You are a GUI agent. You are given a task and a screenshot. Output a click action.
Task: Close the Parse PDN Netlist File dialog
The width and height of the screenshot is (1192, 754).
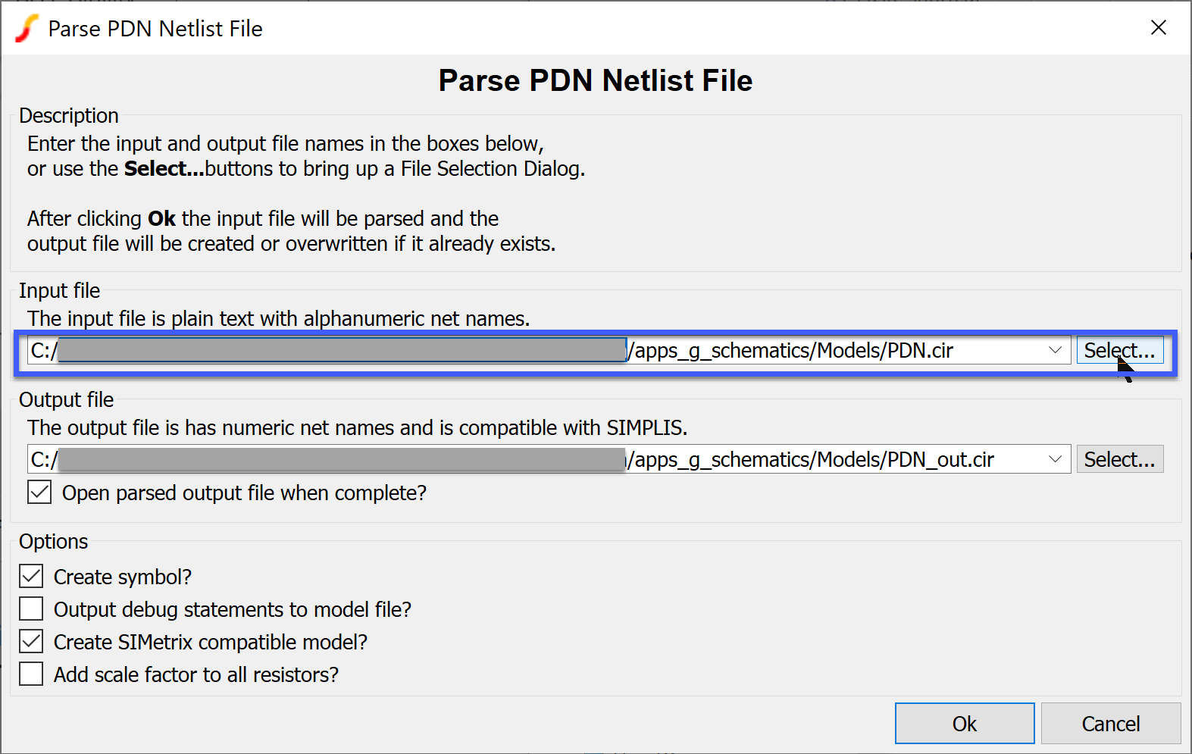click(1158, 28)
